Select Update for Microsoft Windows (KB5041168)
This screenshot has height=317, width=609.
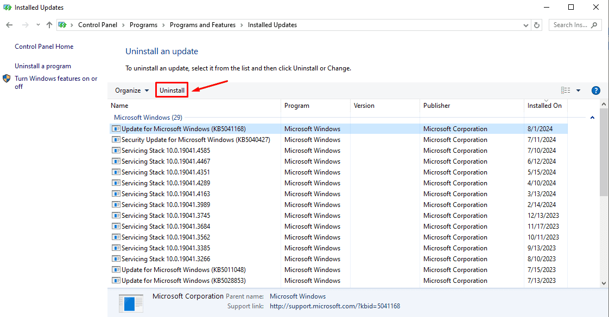(339, 128)
